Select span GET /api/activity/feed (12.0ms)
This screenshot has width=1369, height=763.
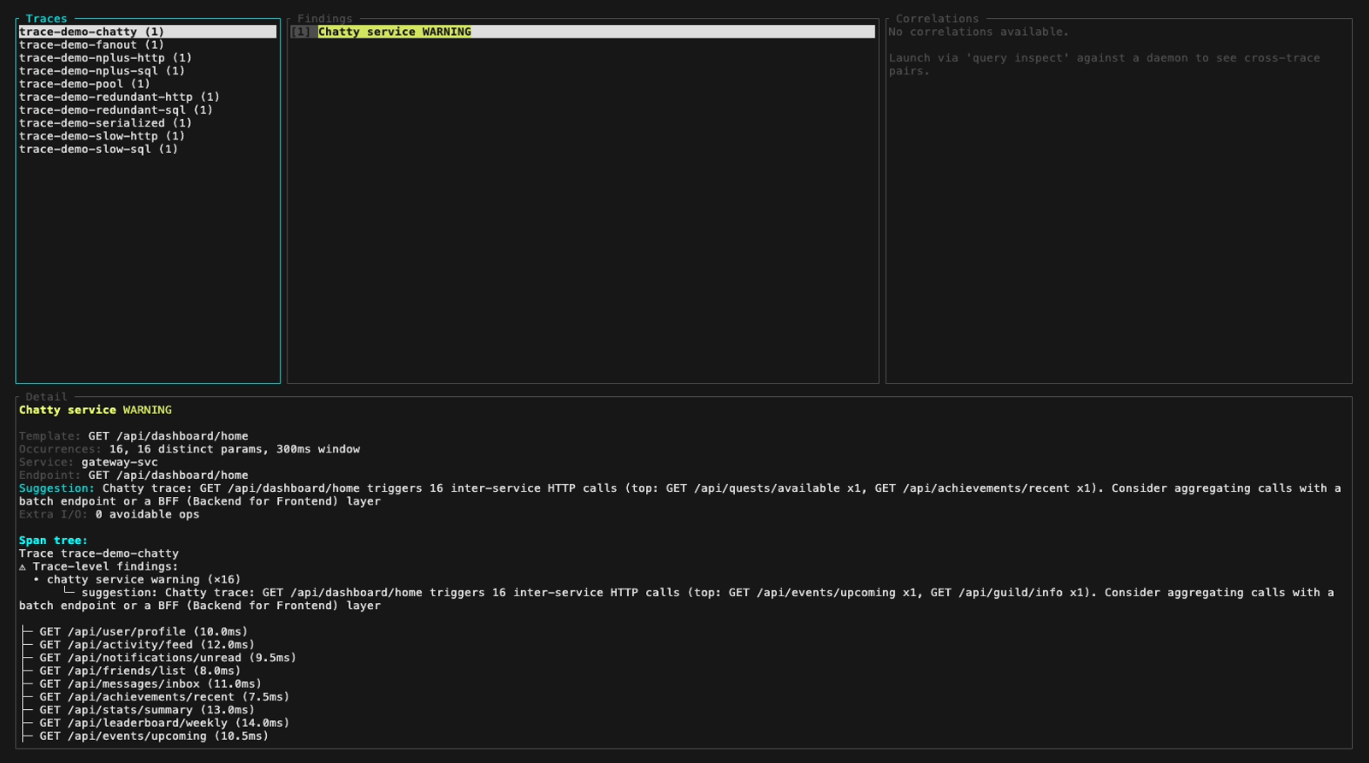tap(147, 645)
